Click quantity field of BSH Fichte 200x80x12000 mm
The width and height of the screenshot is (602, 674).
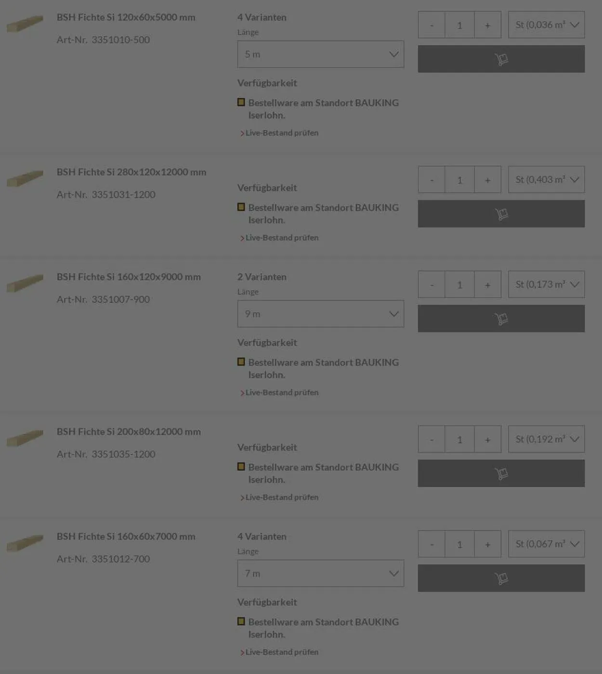coord(459,439)
